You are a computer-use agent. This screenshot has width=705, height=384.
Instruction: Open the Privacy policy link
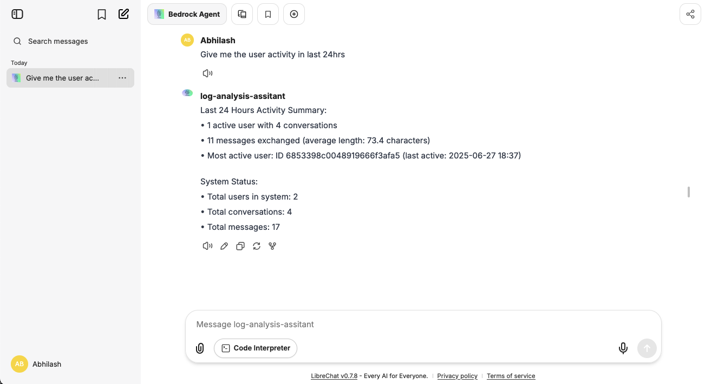(x=457, y=375)
